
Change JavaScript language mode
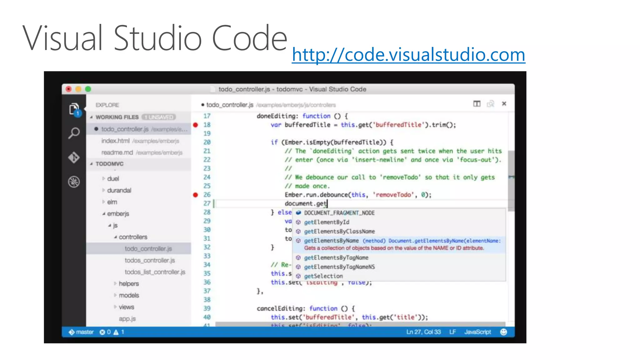coord(477,332)
